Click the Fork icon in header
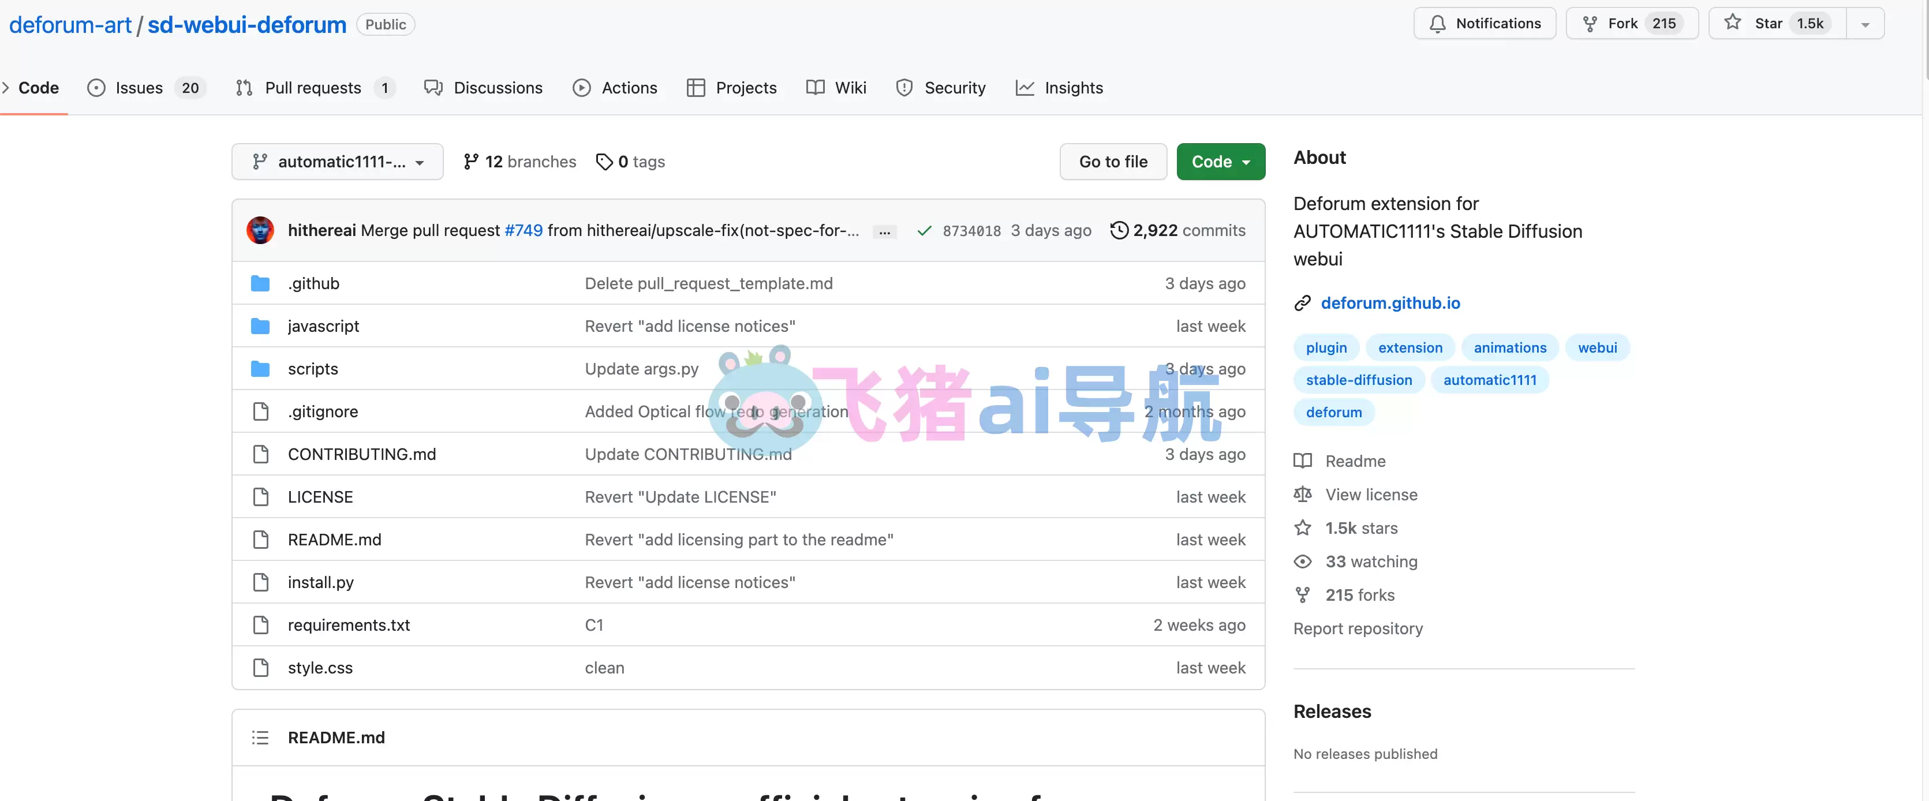Image resolution: width=1929 pixels, height=801 pixels. pyautogui.click(x=1590, y=24)
